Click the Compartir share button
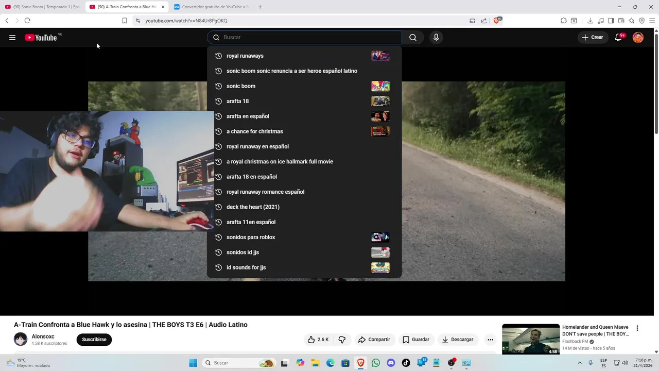The width and height of the screenshot is (659, 371). tap(374, 340)
